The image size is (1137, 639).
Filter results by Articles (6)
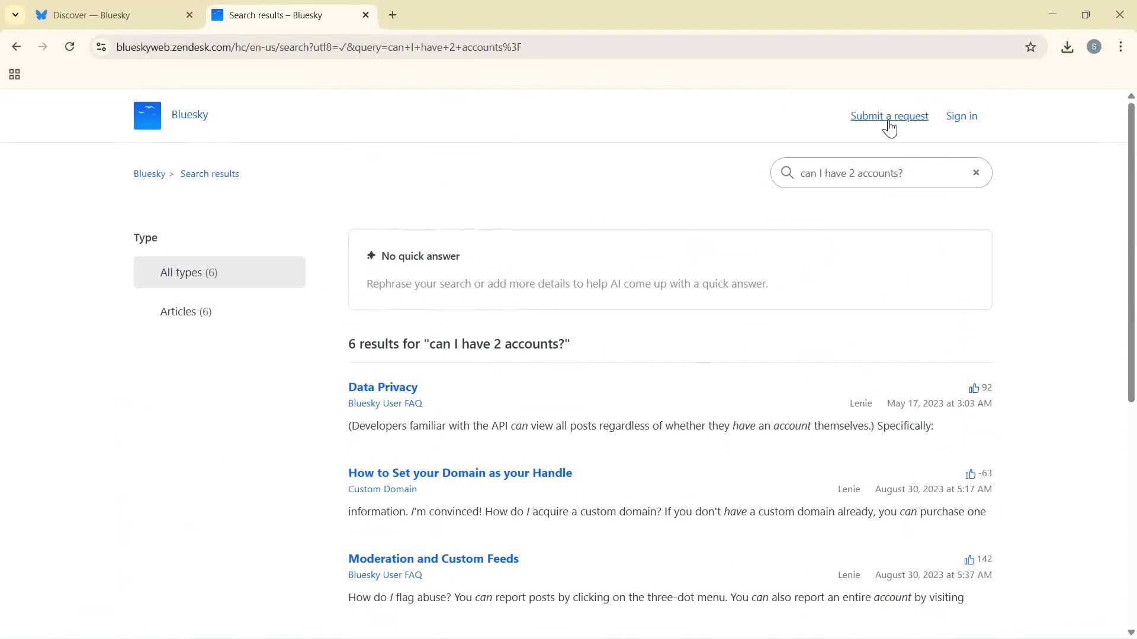click(x=185, y=311)
